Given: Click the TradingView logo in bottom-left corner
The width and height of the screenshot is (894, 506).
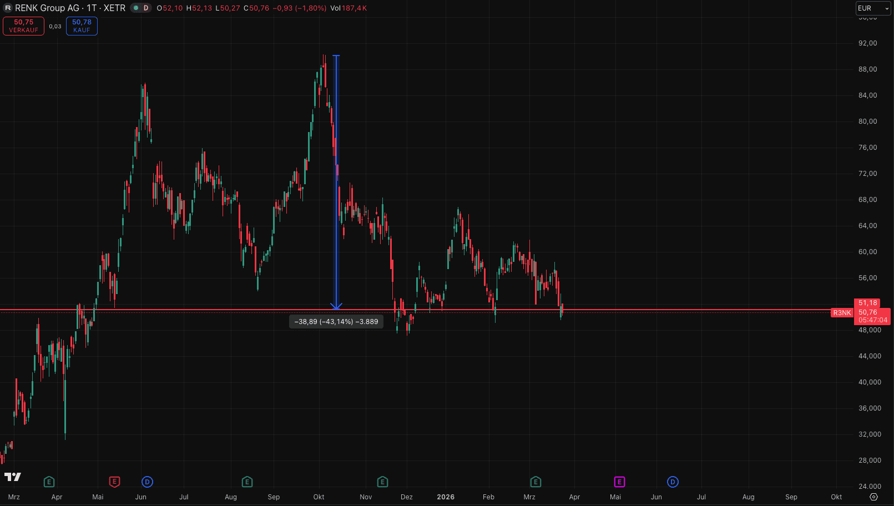Looking at the screenshot, I should pyautogui.click(x=13, y=477).
